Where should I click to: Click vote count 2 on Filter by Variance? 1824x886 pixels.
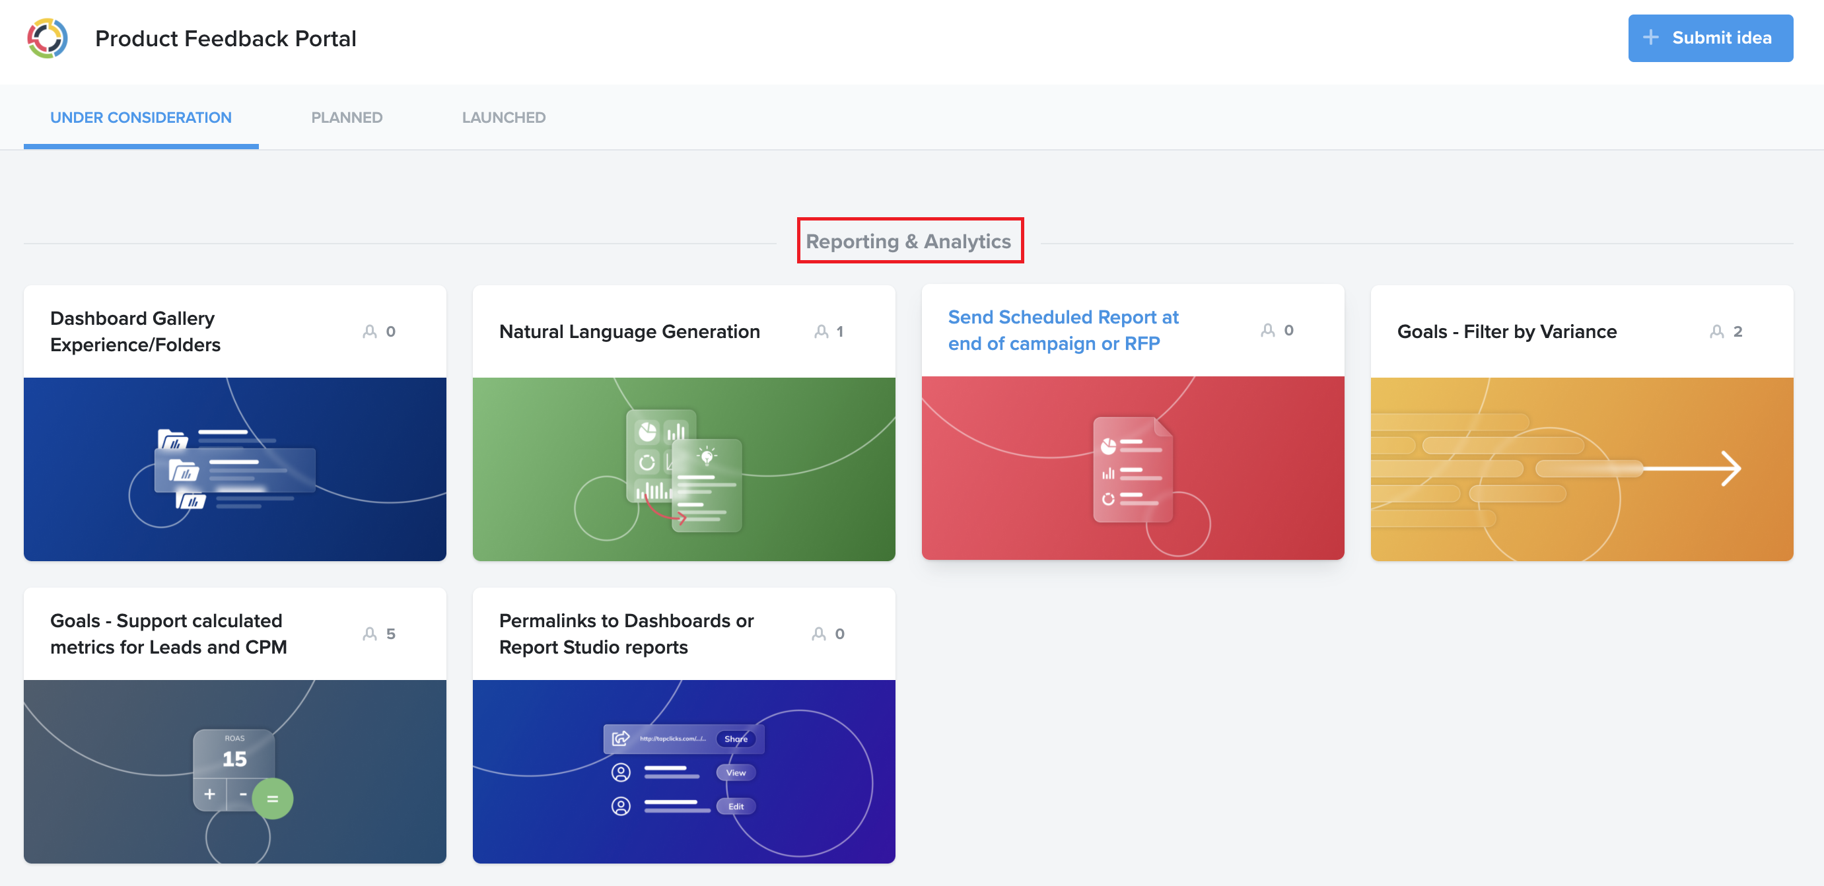tap(1737, 331)
